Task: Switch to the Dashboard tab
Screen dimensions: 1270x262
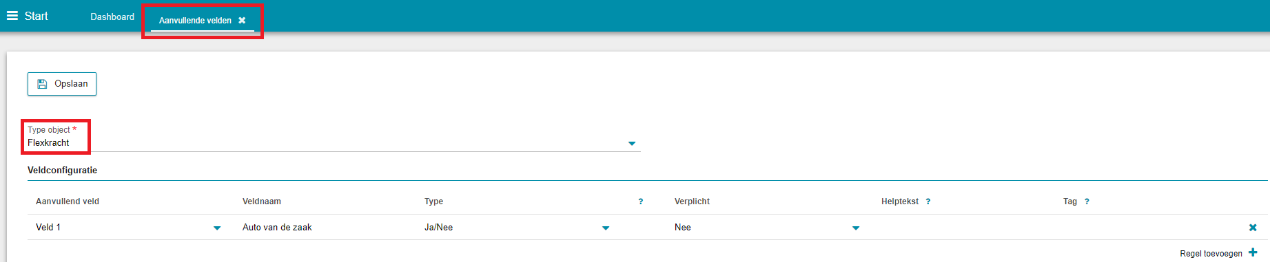Action: pyautogui.click(x=112, y=17)
